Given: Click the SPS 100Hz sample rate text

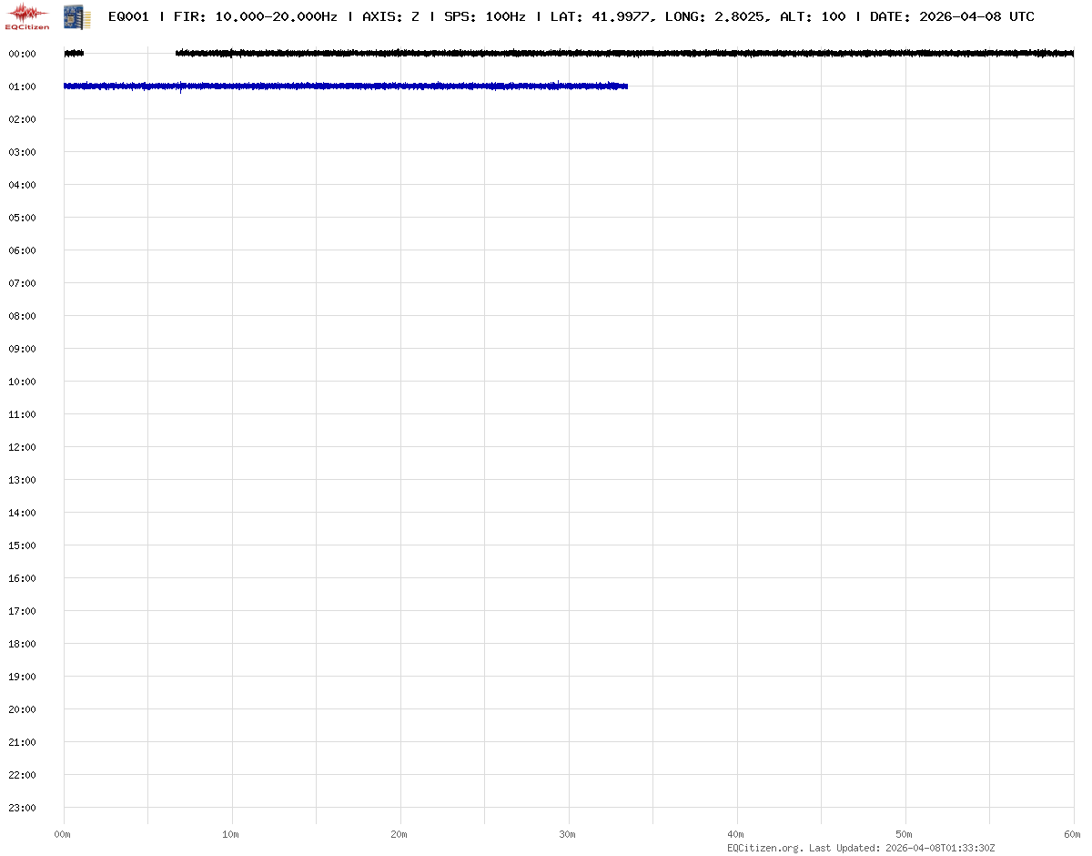Looking at the screenshot, I should coord(484,16).
